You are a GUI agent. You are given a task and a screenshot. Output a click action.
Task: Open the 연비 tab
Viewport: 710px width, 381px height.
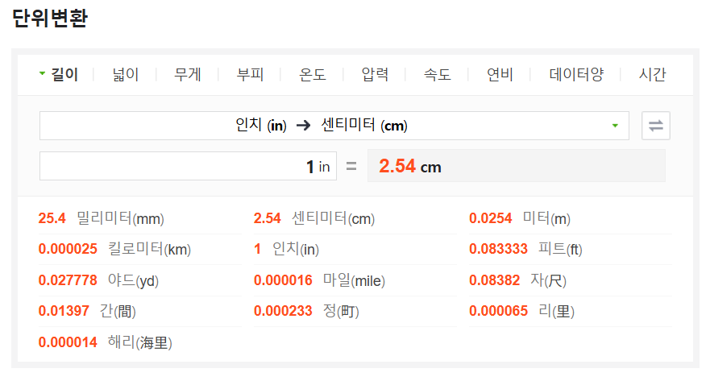pyautogui.click(x=500, y=74)
